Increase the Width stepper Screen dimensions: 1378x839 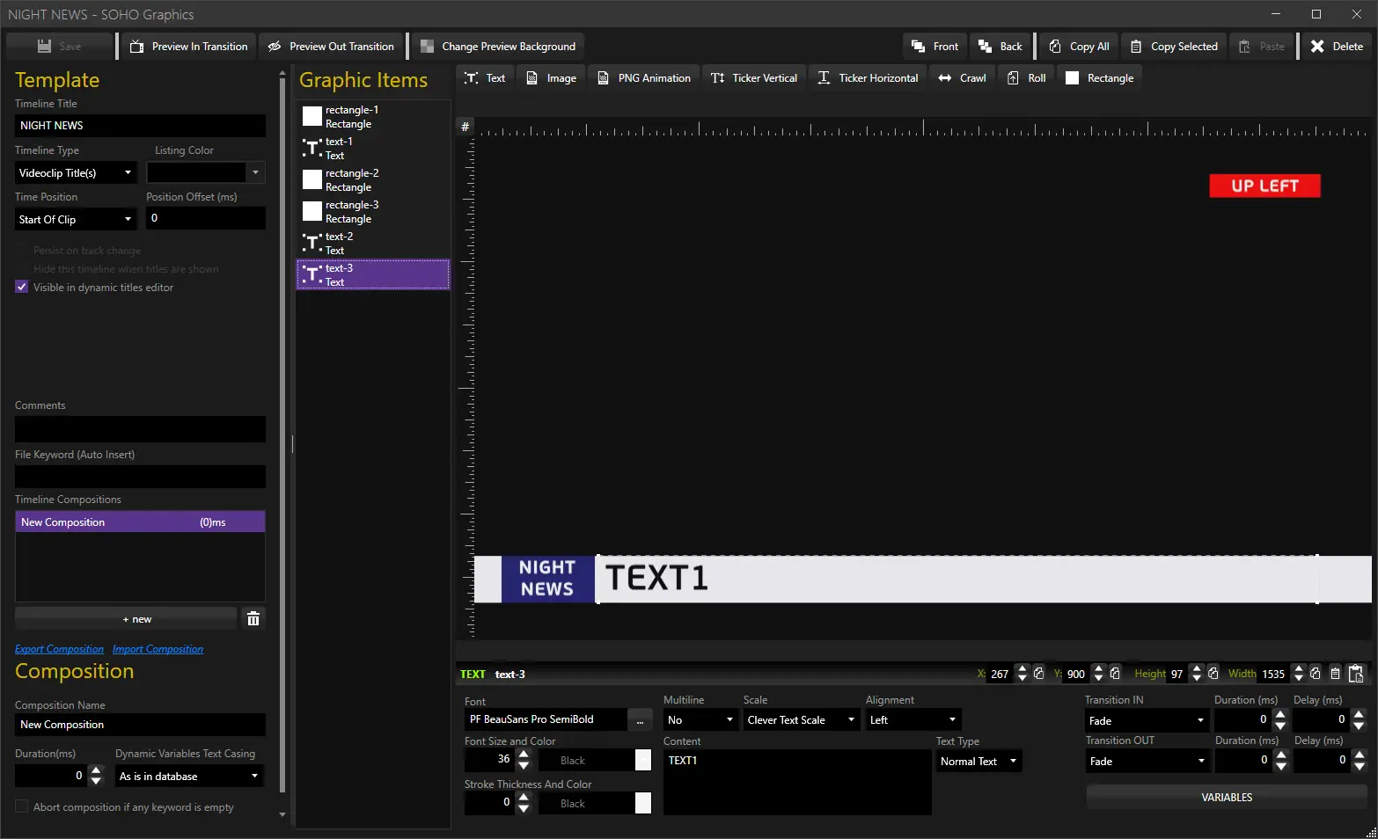coord(1299,669)
